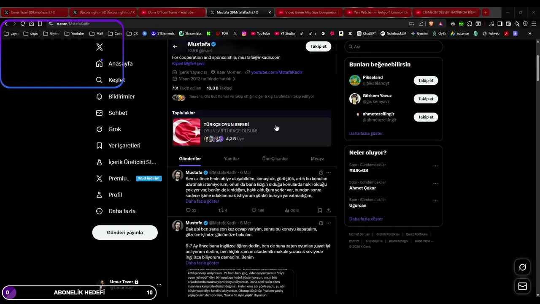Go to Profil in the sidebar
This screenshot has height=304, width=540.
coord(109,195)
